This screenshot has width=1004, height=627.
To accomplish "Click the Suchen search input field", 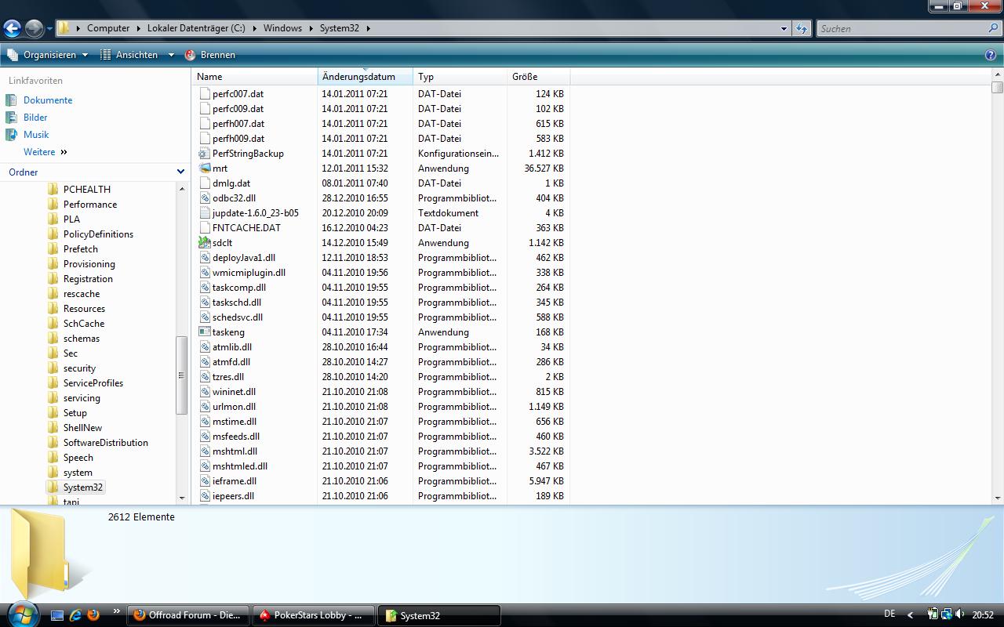I will pyautogui.click(x=902, y=29).
